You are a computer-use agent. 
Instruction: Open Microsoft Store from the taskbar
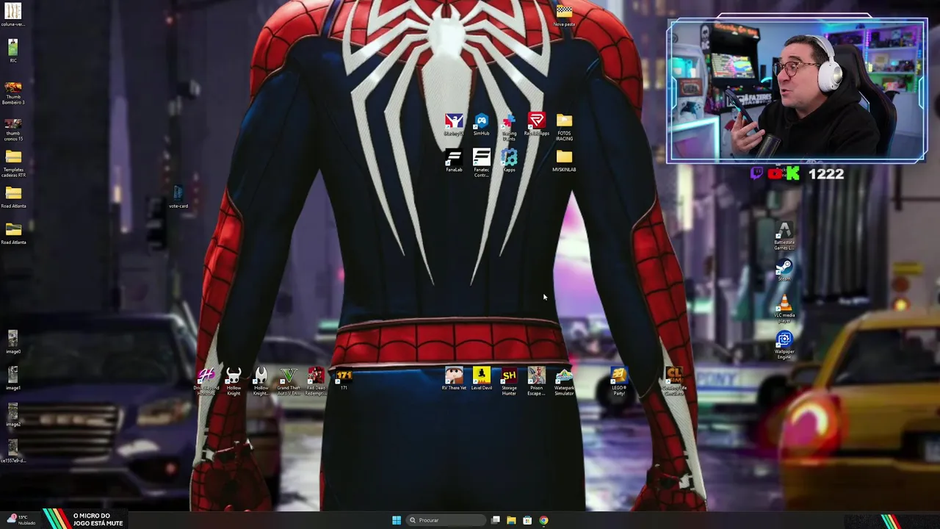point(527,520)
